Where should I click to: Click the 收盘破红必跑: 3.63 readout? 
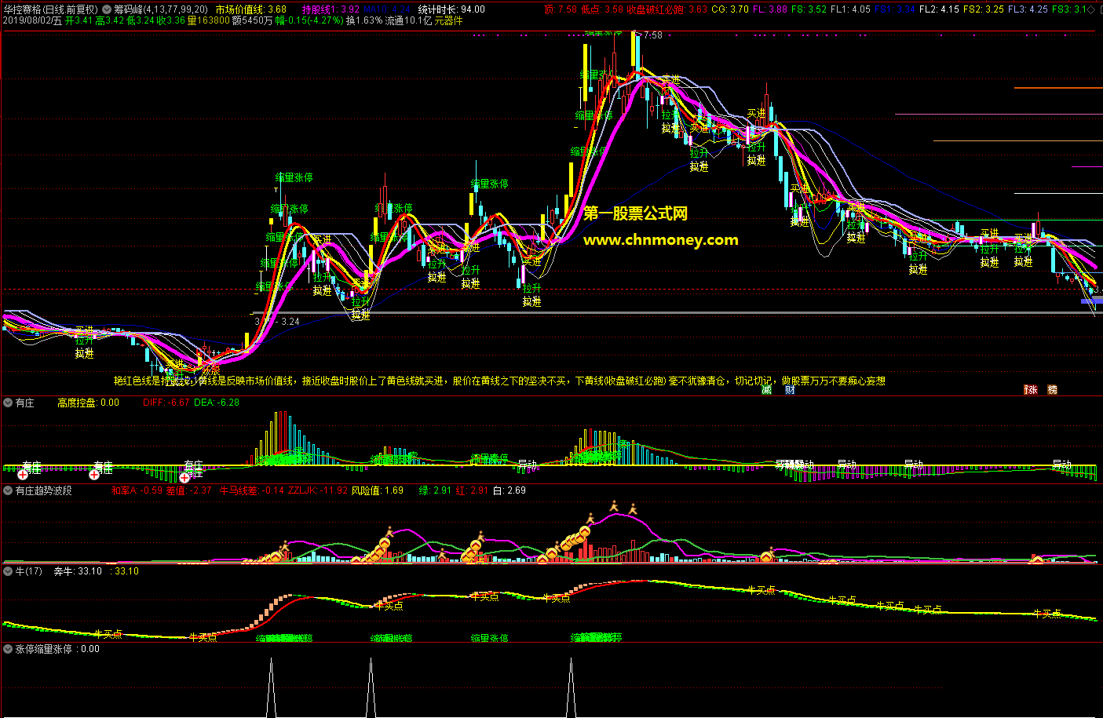point(667,9)
